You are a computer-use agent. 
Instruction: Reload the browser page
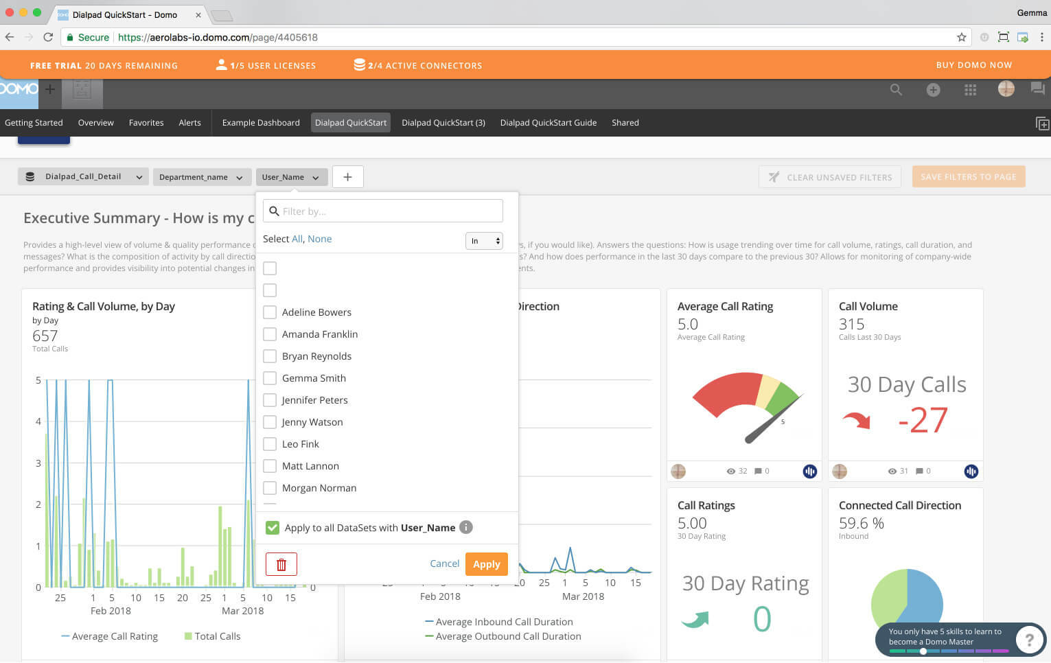48,37
